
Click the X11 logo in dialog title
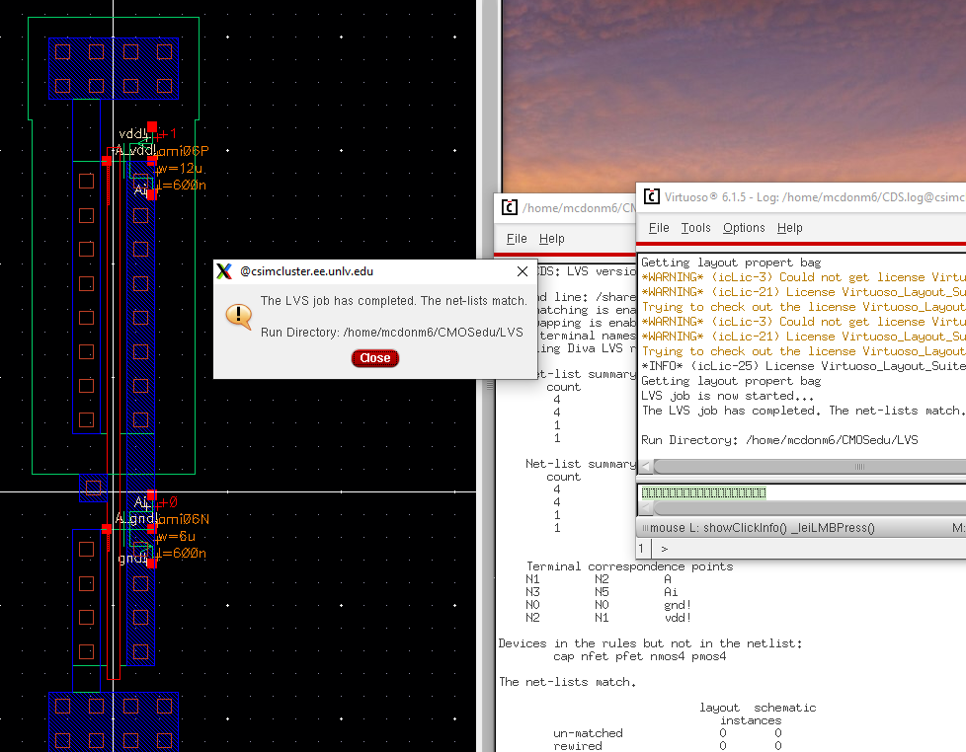pos(225,271)
